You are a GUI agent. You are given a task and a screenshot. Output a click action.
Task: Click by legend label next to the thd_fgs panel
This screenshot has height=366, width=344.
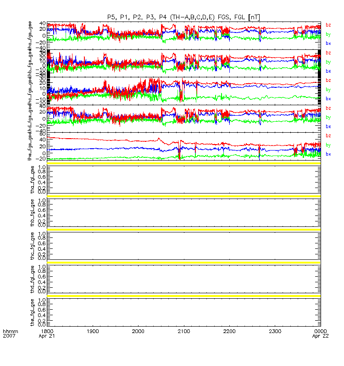click(328, 118)
